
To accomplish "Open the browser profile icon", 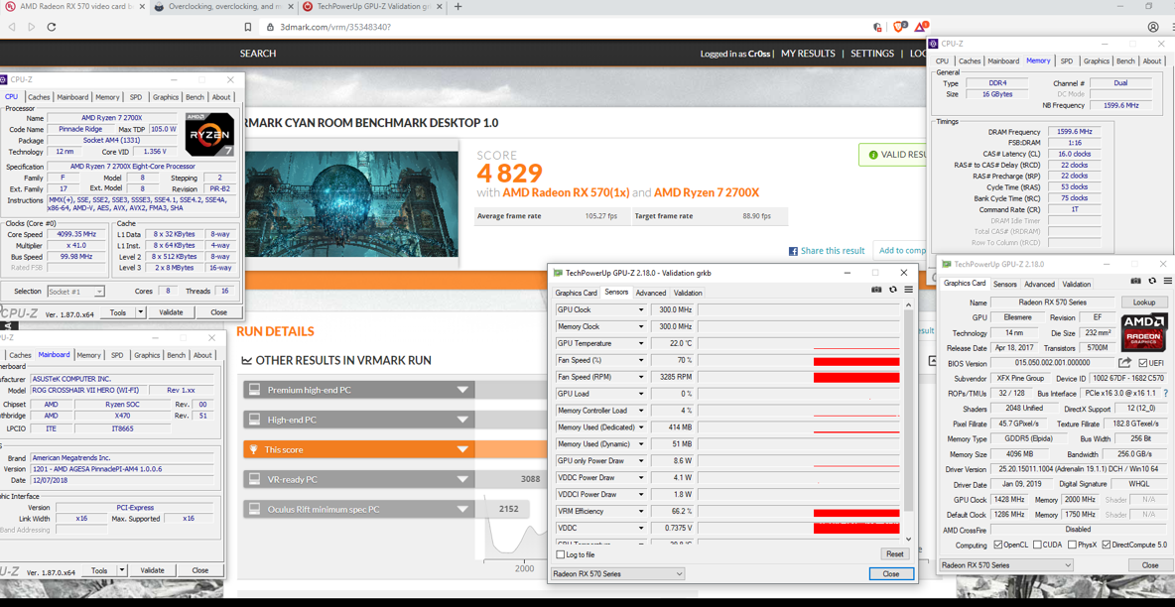I will tap(1154, 26).
